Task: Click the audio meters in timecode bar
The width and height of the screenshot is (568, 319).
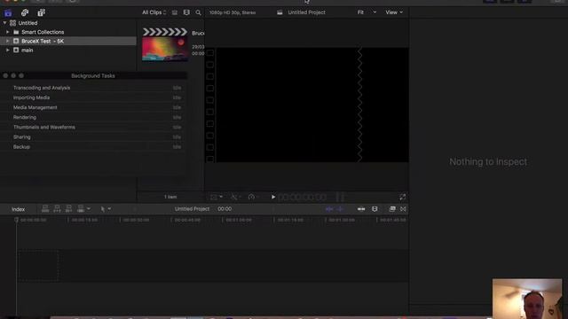Action: (x=340, y=197)
